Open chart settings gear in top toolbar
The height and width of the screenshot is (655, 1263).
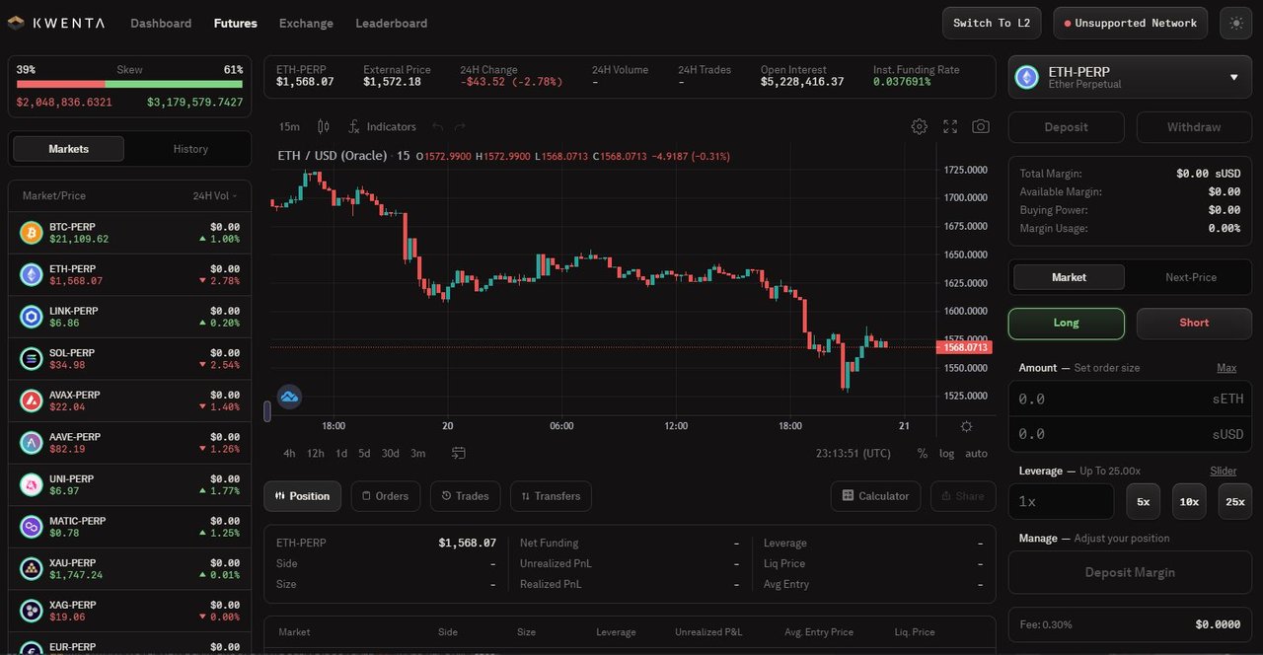pos(920,126)
